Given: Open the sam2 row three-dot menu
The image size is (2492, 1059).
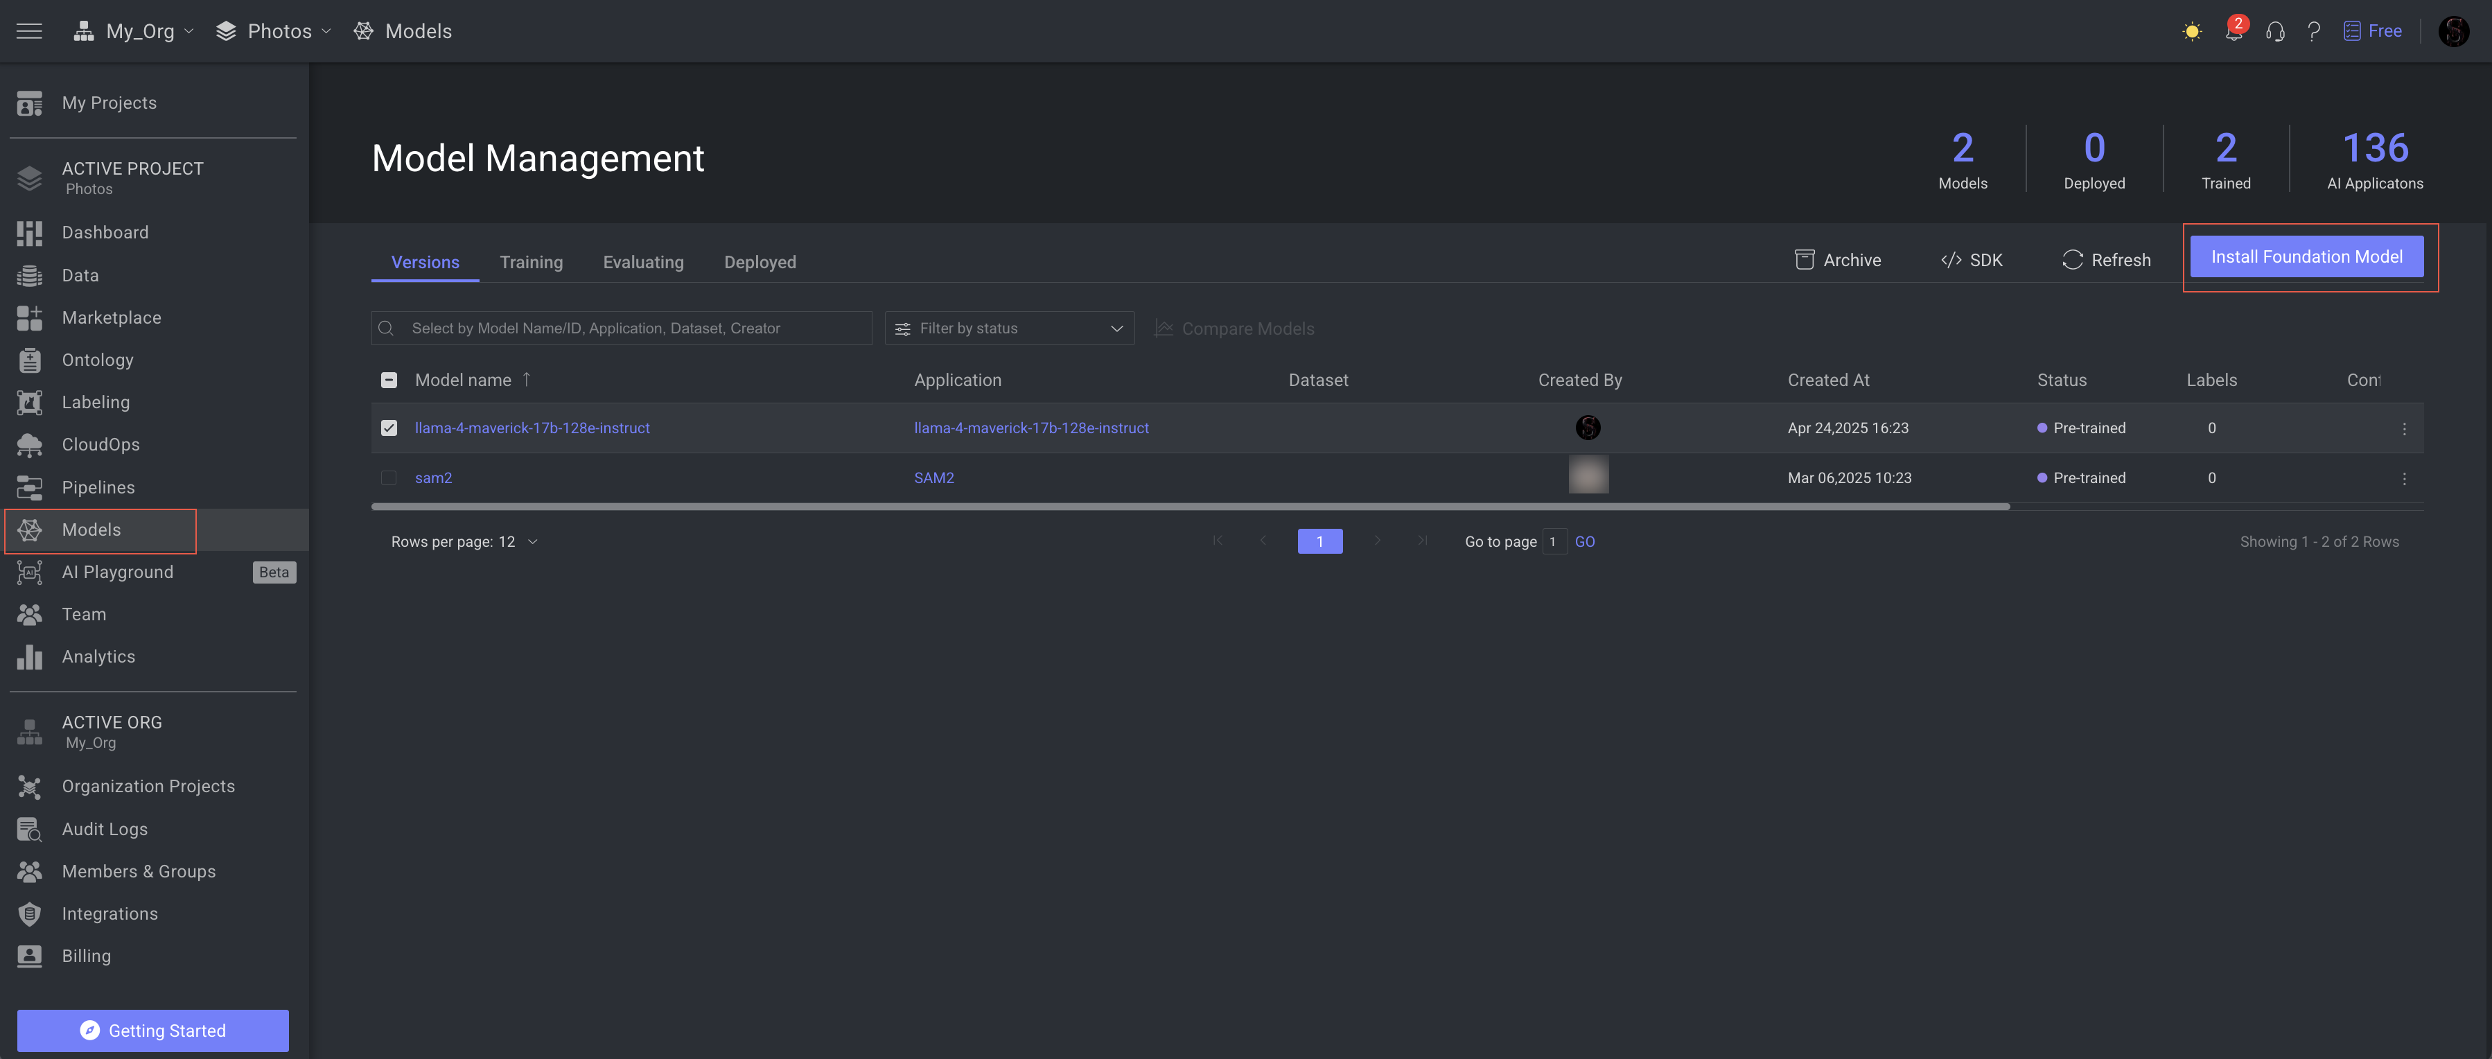Looking at the screenshot, I should point(2404,479).
